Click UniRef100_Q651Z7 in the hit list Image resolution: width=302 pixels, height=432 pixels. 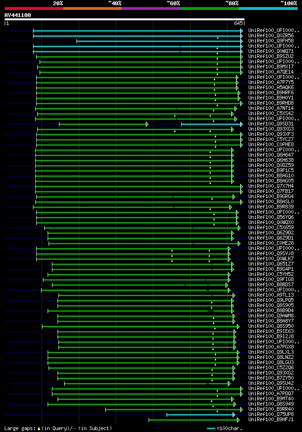271,264
